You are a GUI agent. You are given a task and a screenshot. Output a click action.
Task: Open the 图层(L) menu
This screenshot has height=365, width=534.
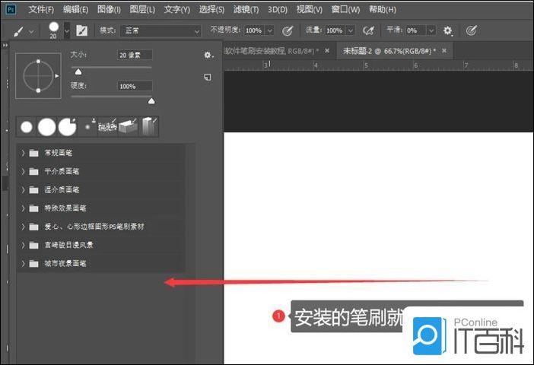coord(142,10)
